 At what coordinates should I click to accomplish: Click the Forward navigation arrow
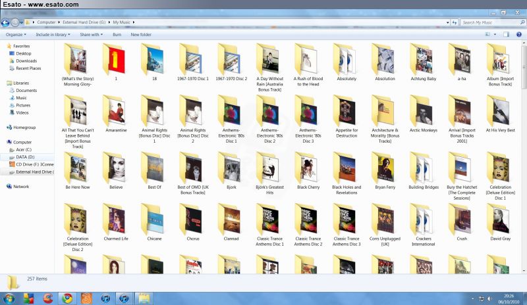(14, 22)
